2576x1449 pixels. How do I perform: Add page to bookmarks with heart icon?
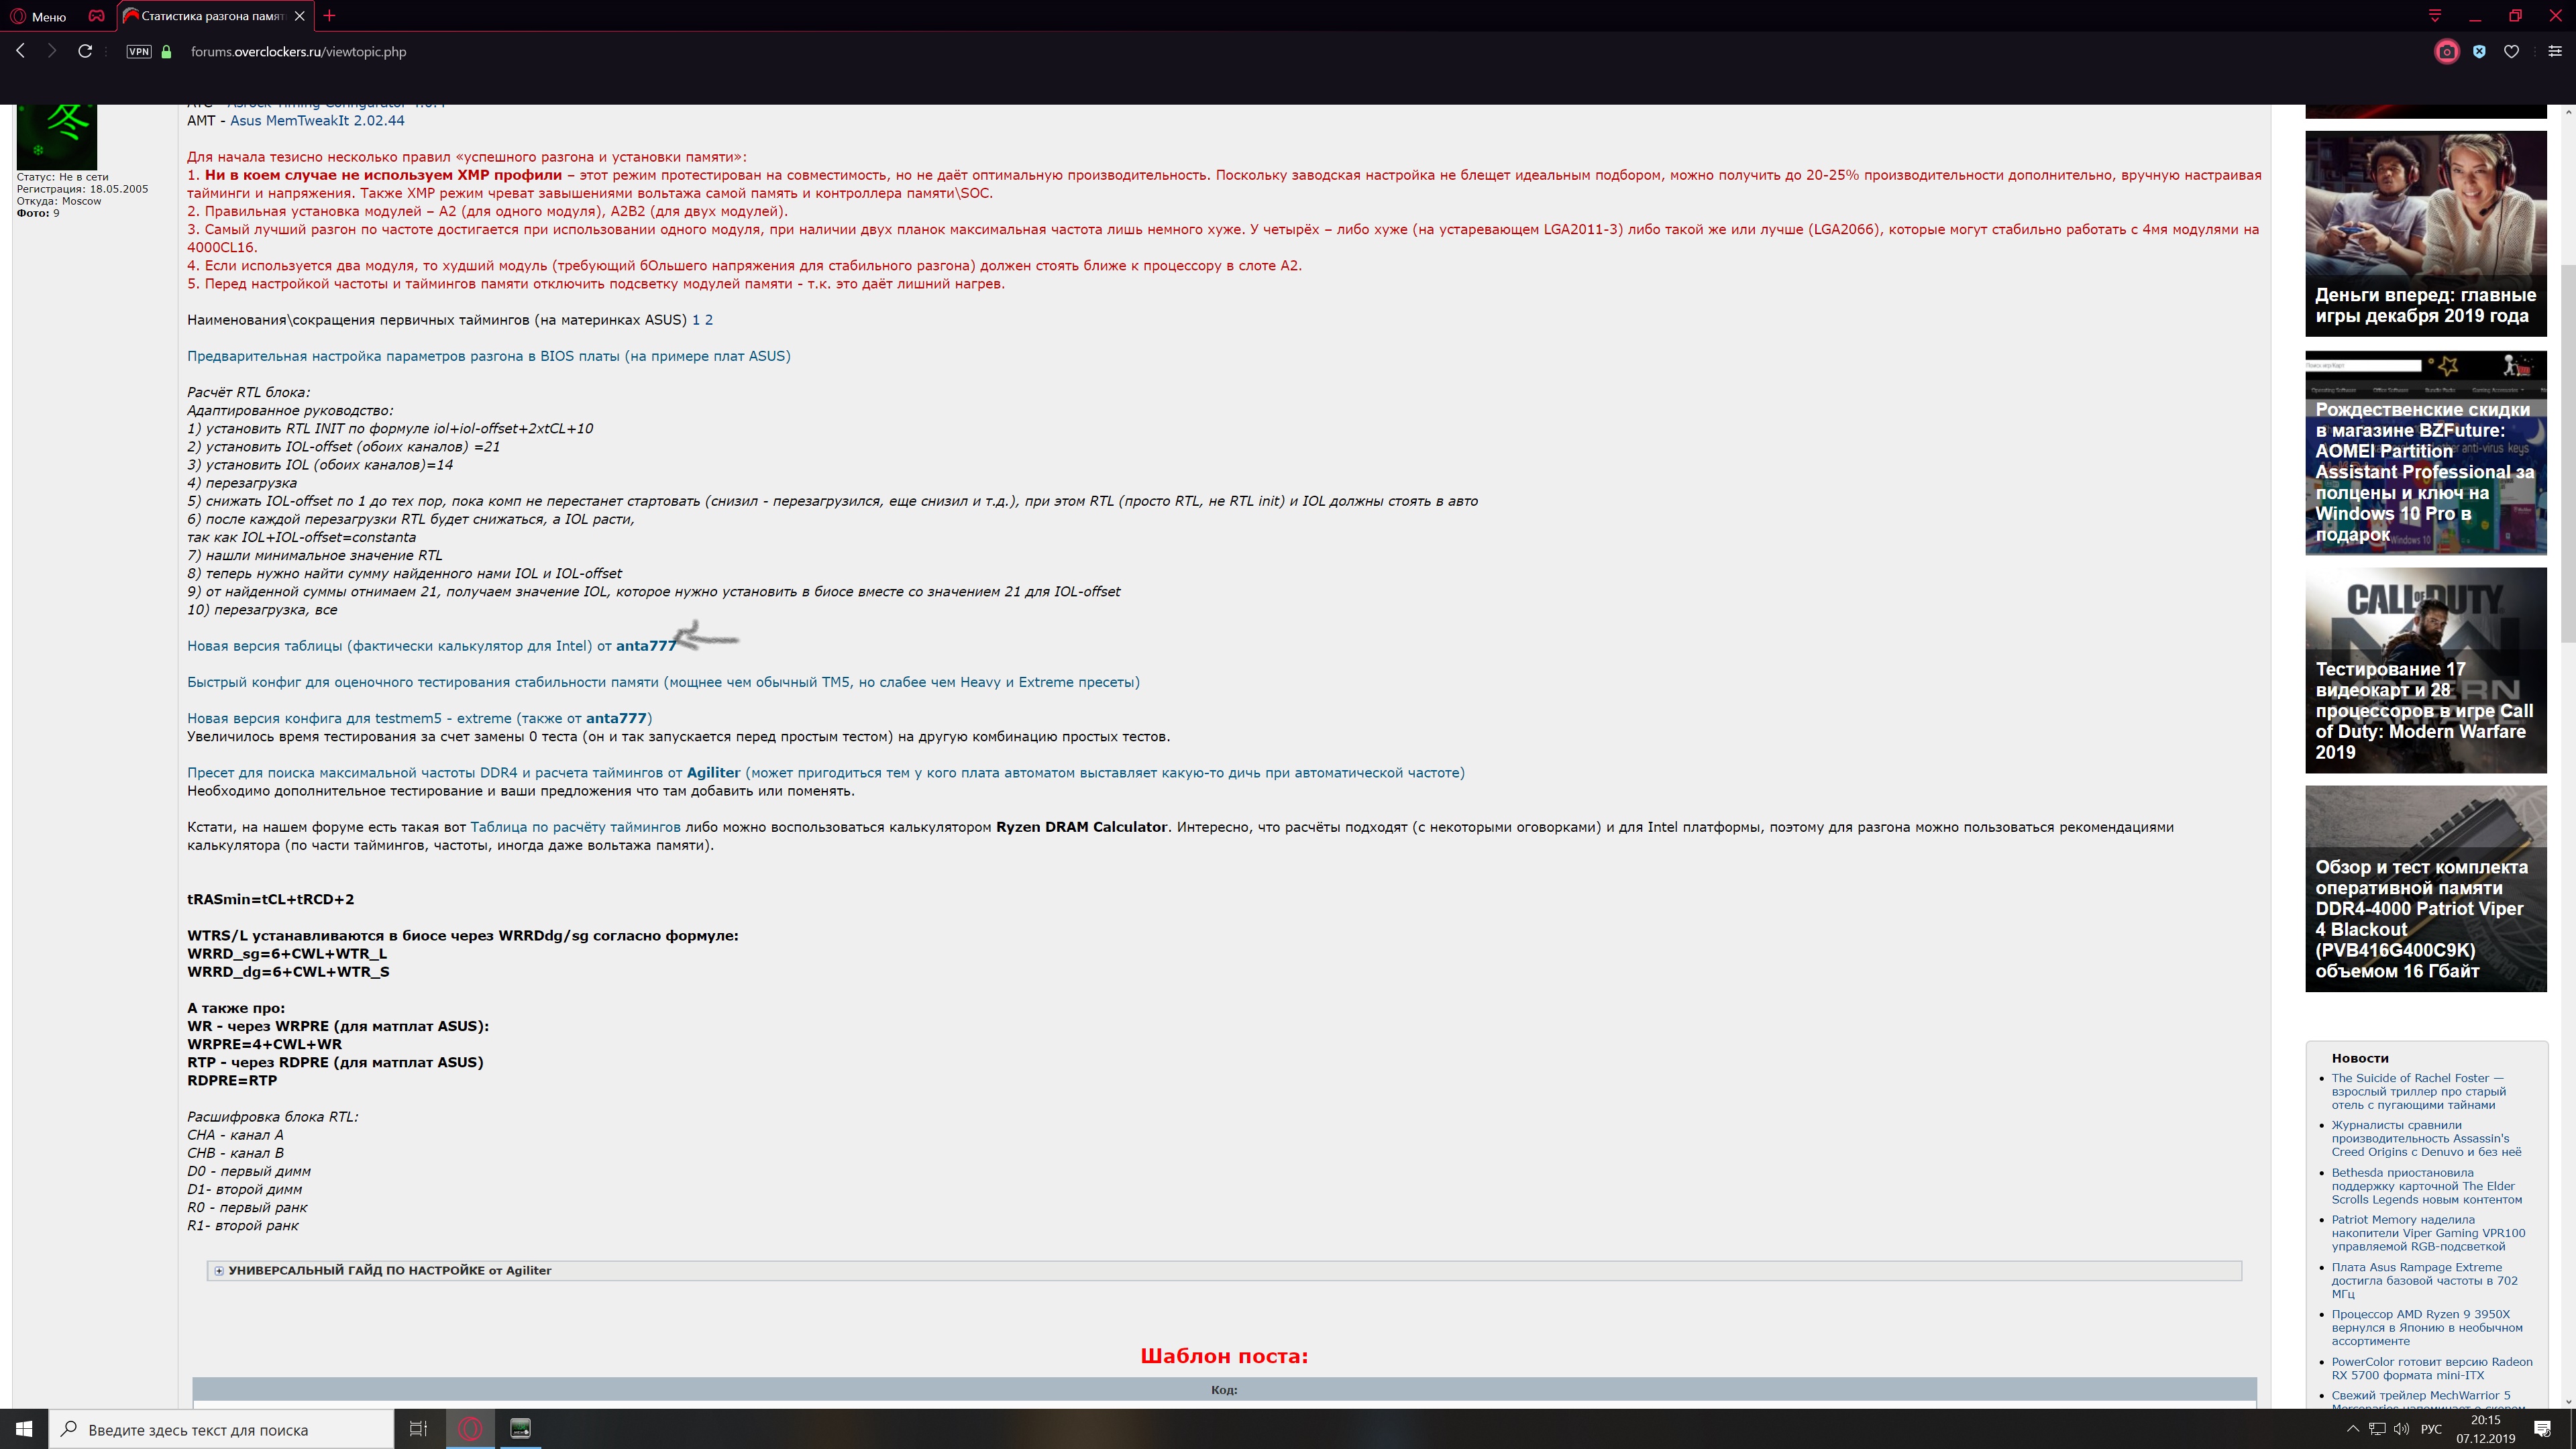2511,52
